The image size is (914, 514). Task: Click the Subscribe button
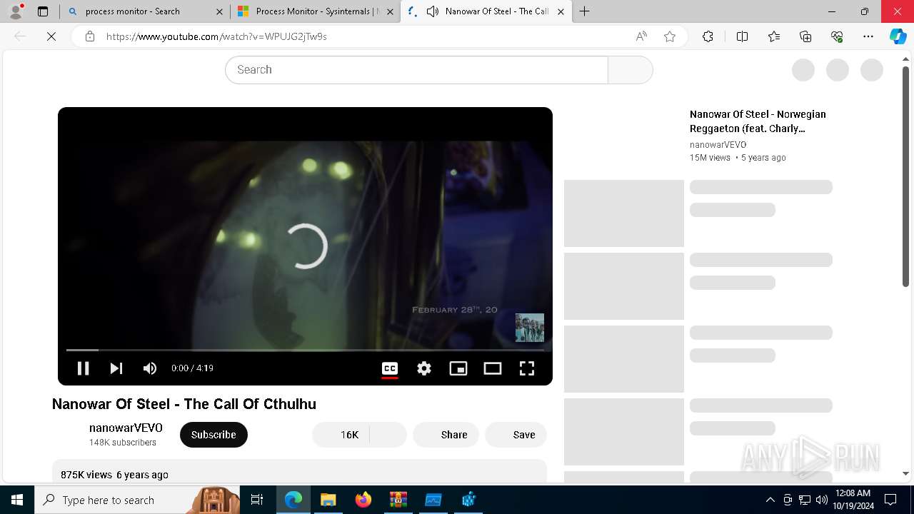tap(214, 435)
